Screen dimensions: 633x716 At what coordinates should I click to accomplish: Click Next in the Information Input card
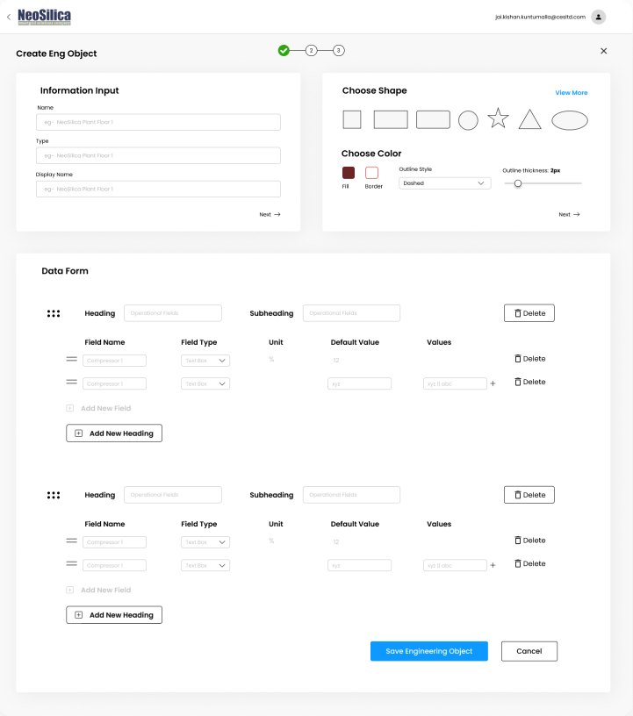tap(270, 214)
